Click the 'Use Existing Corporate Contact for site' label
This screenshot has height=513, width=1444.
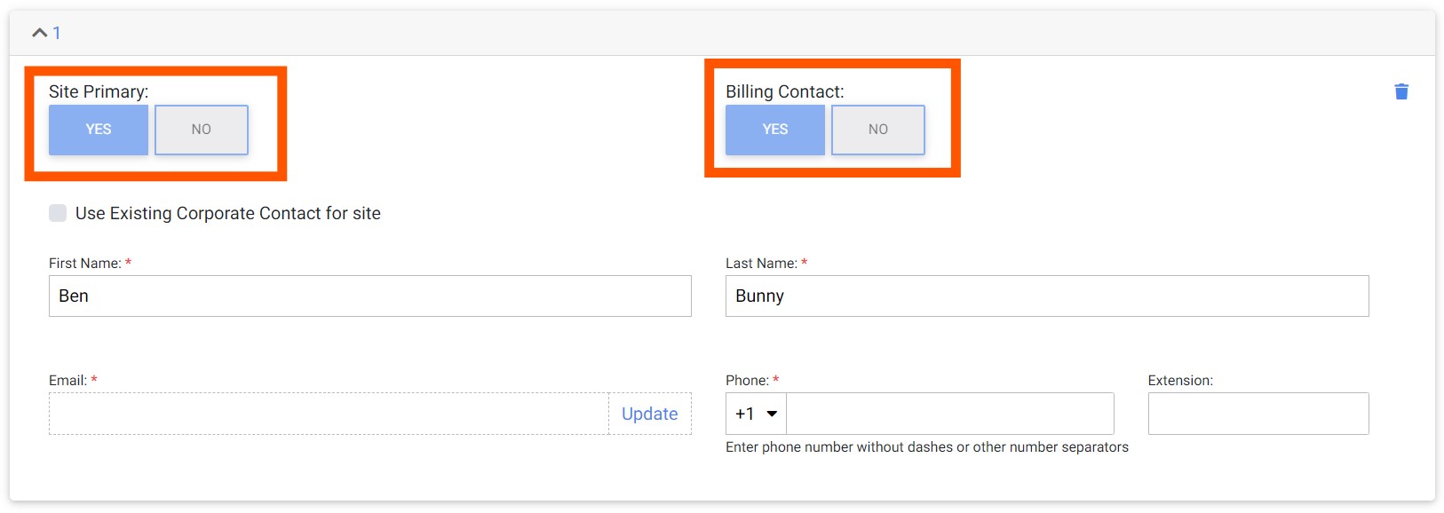pyautogui.click(x=227, y=213)
